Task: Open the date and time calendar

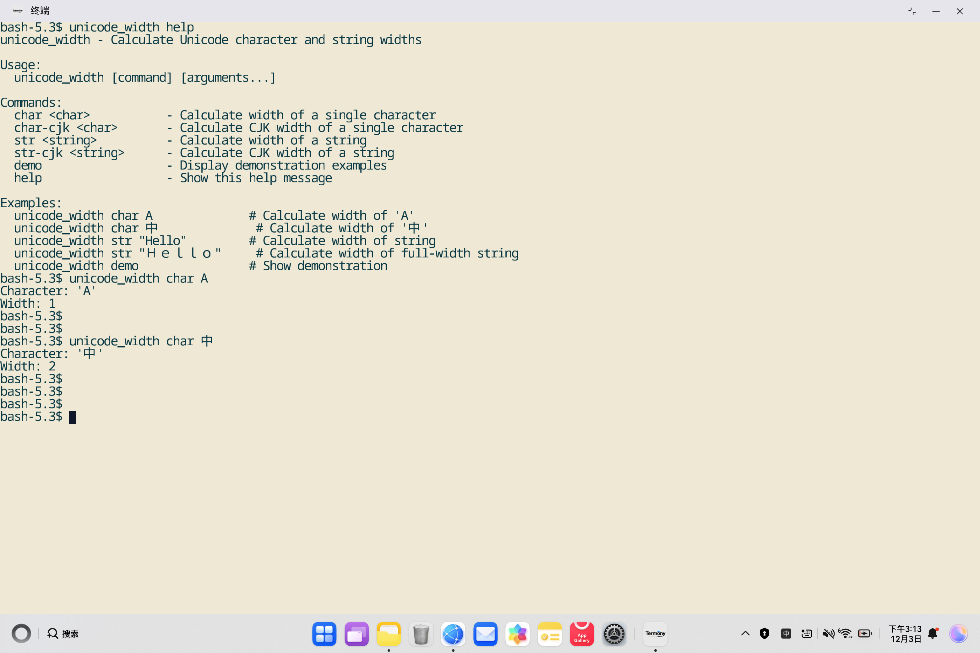Action: (x=905, y=634)
